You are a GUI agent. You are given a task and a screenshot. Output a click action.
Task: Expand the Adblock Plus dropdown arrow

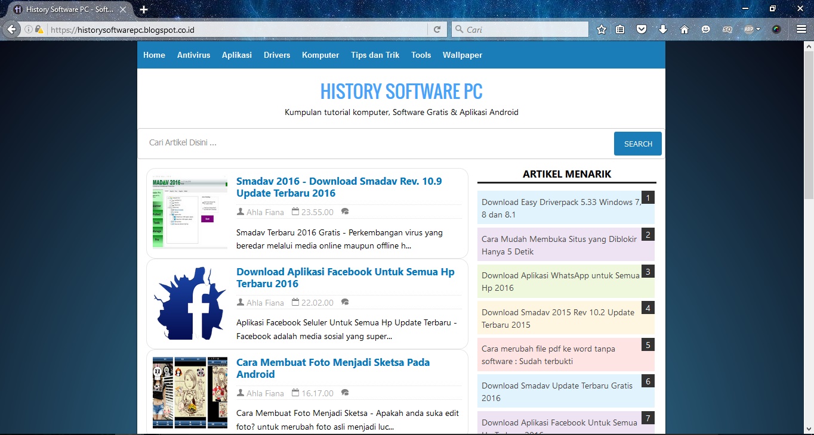point(758,29)
